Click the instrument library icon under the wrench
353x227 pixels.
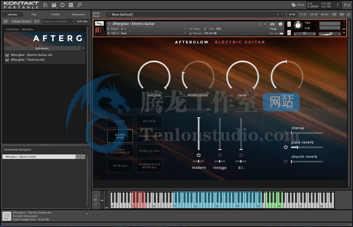(100, 31)
